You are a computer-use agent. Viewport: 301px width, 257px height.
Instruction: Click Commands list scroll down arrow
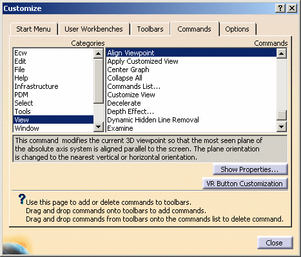point(282,127)
